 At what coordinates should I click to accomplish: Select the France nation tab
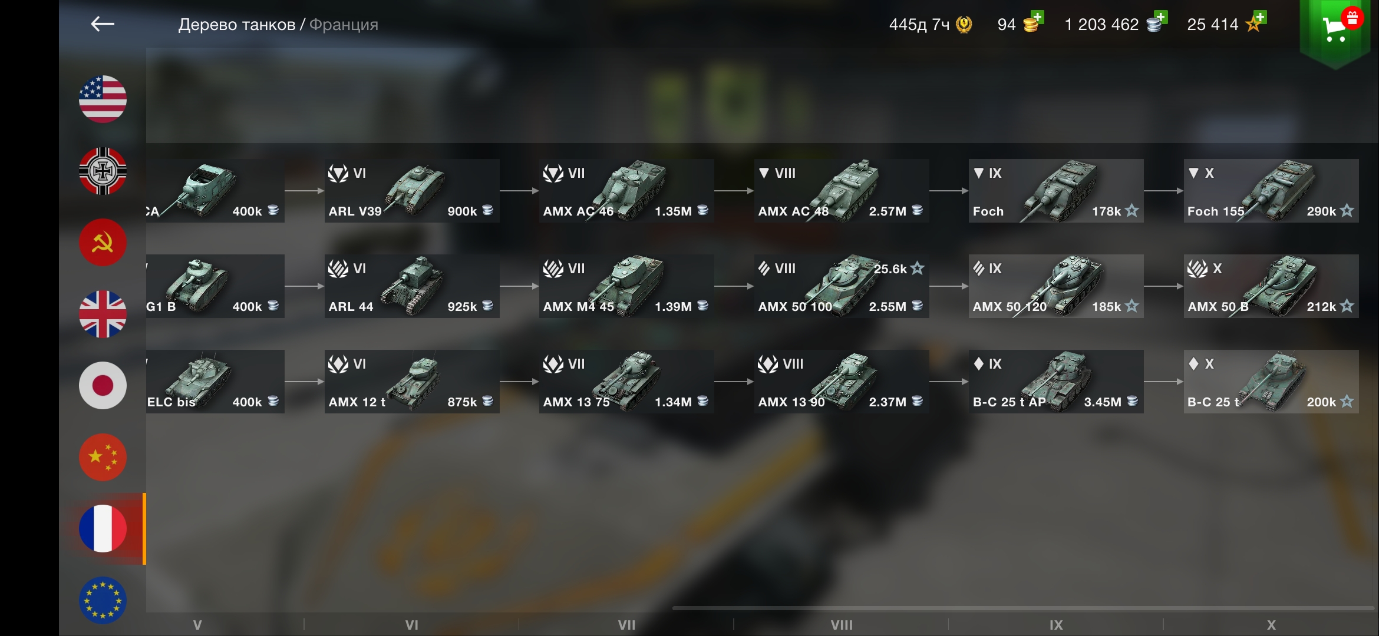[103, 529]
